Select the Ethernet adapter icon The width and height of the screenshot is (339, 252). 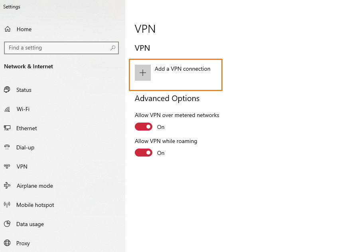pos(7,128)
